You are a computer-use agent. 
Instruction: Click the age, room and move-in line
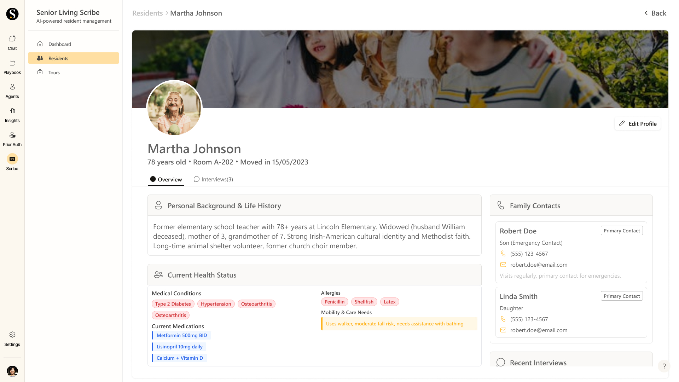point(228,162)
